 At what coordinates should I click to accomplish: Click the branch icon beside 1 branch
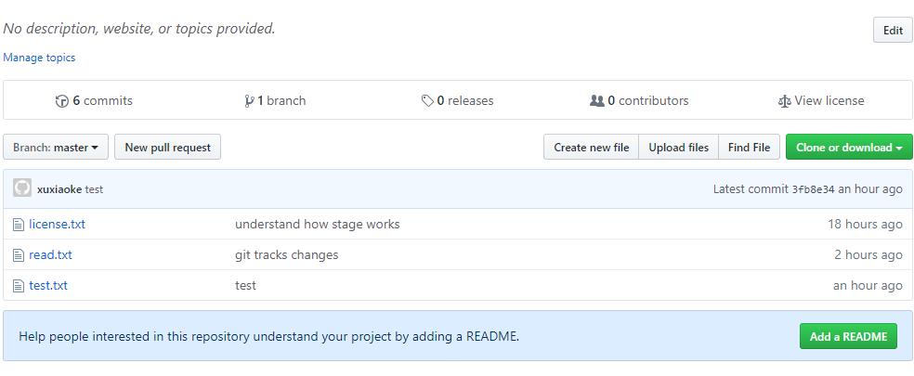coord(249,101)
